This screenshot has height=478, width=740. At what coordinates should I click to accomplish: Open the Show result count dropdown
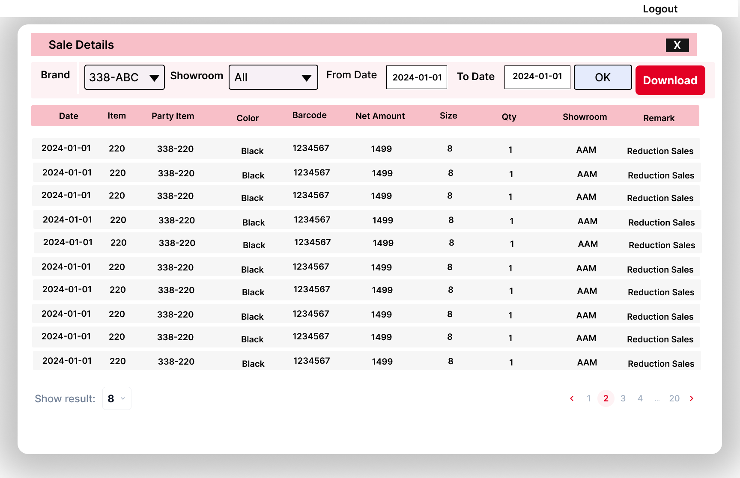[117, 398]
